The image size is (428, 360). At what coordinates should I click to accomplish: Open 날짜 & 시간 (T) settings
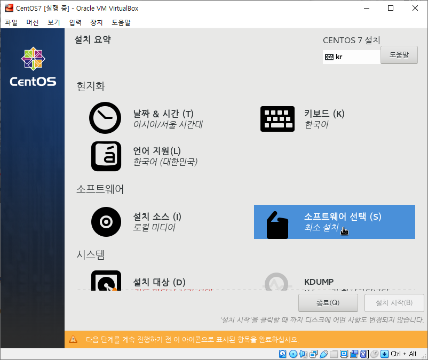click(x=163, y=114)
